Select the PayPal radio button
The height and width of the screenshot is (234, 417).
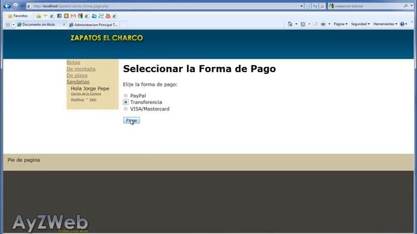point(126,96)
